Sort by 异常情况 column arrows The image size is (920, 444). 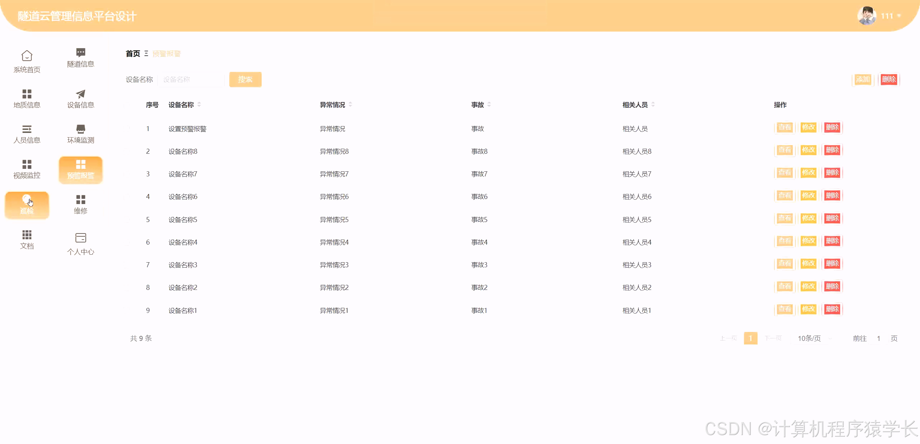tap(350, 105)
